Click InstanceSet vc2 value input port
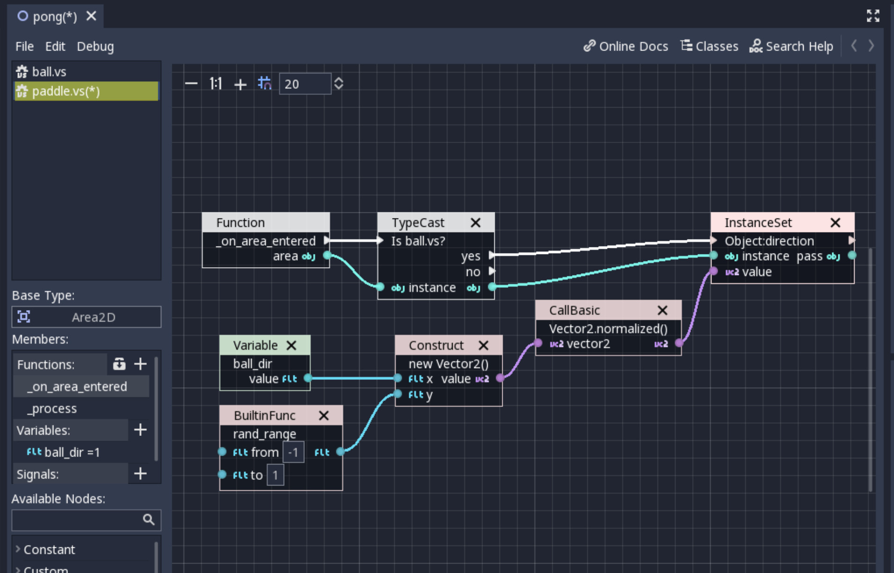The width and height of the screenshot is (894, 573). coord(713,271)
